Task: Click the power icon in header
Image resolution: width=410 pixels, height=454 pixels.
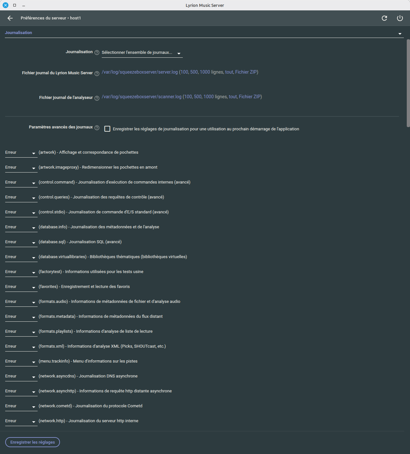Action: [x=400, y=18]
